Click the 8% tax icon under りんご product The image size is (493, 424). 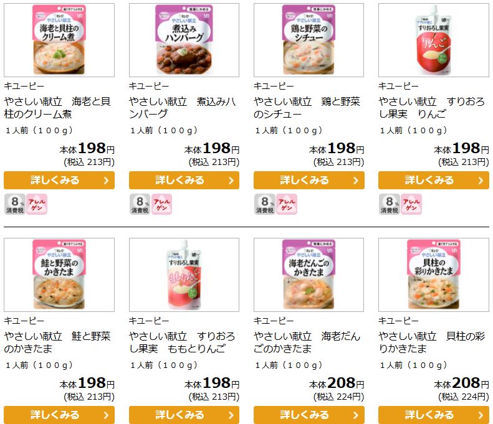coord(390,204)
